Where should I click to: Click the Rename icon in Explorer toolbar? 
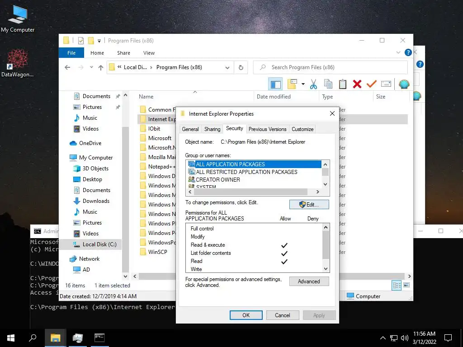(x=386, y=84)
